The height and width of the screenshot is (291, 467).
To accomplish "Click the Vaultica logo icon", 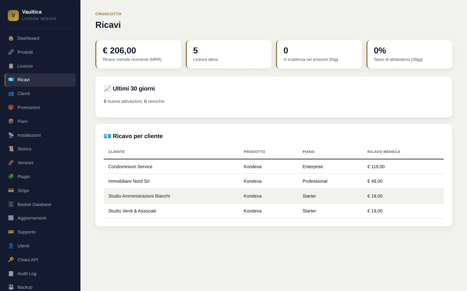I will click(13, 15).
